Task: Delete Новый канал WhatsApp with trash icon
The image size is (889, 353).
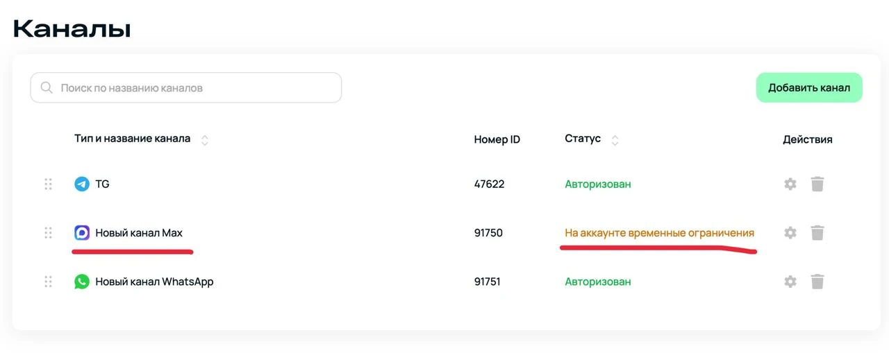Action: tap(817, 282)
